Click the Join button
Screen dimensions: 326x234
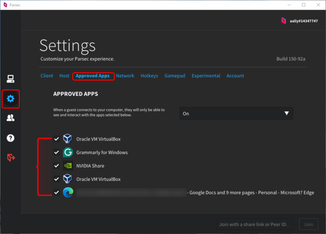[x=308, y=224]
